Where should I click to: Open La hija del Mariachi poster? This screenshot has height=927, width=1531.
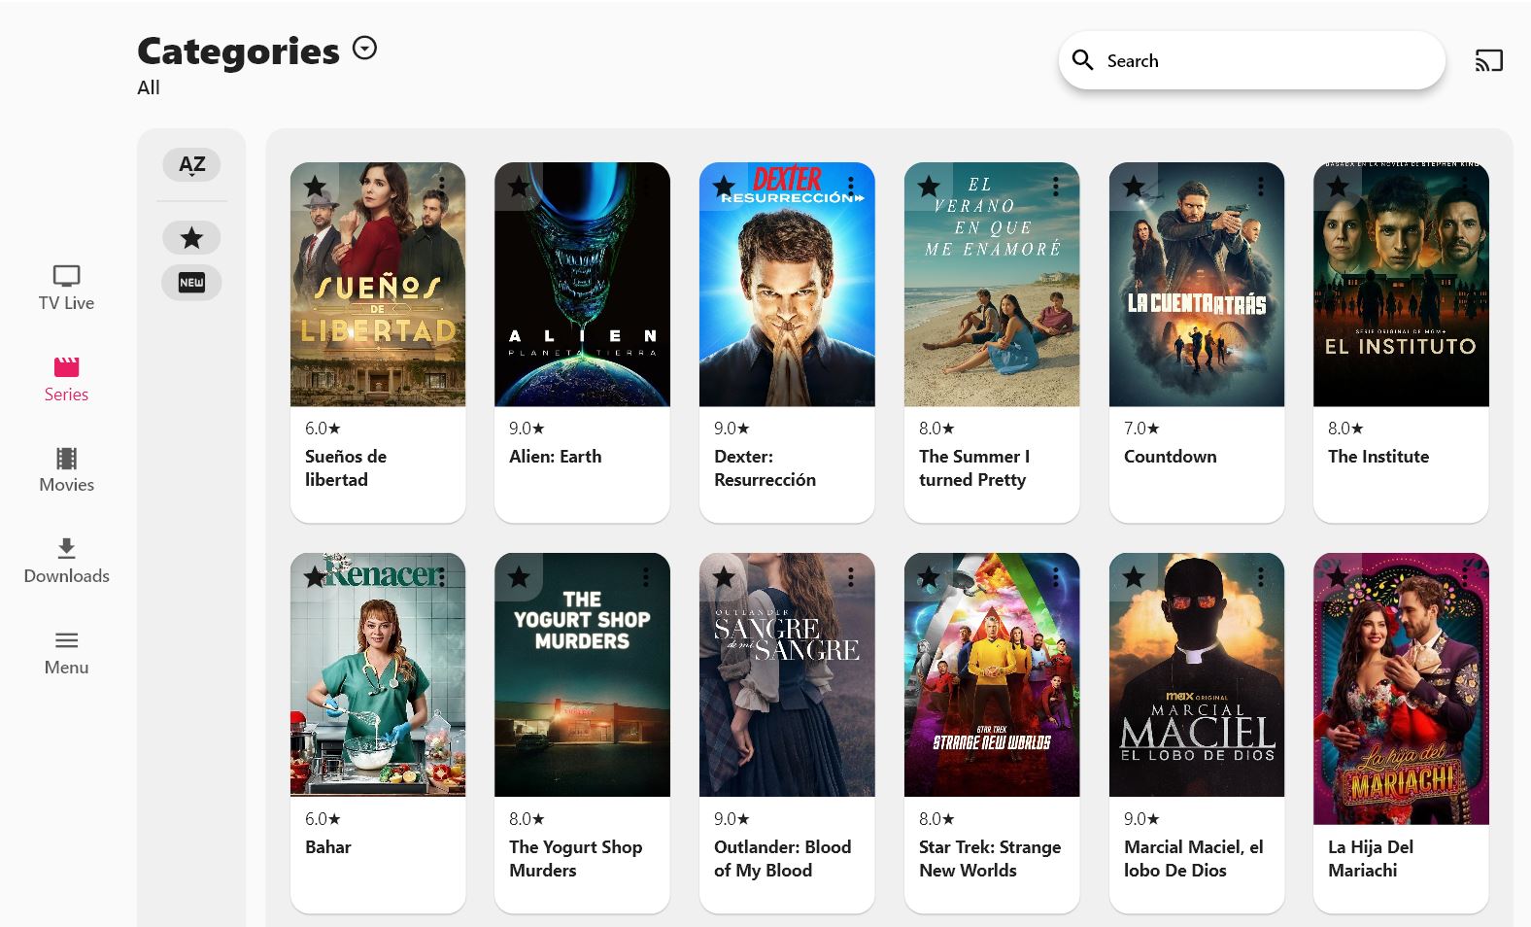click(x=1401, y=688)
